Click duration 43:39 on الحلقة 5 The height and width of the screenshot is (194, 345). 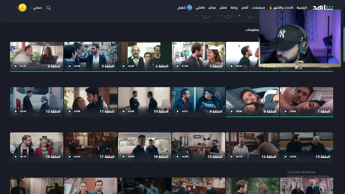tap(77, 66)
